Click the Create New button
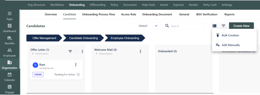Viewport: 260px width, 95px height. tap(241, 26)
